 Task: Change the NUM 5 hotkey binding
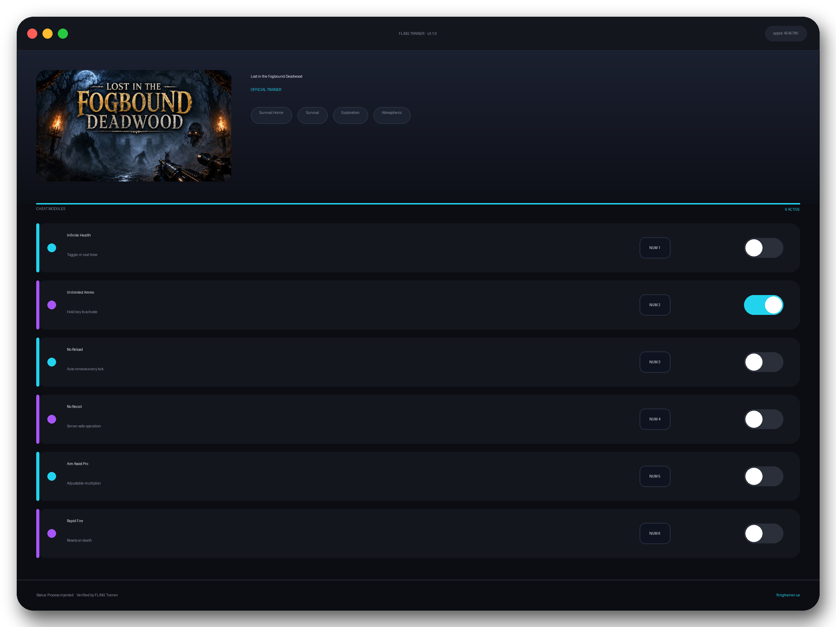(655, 476)
